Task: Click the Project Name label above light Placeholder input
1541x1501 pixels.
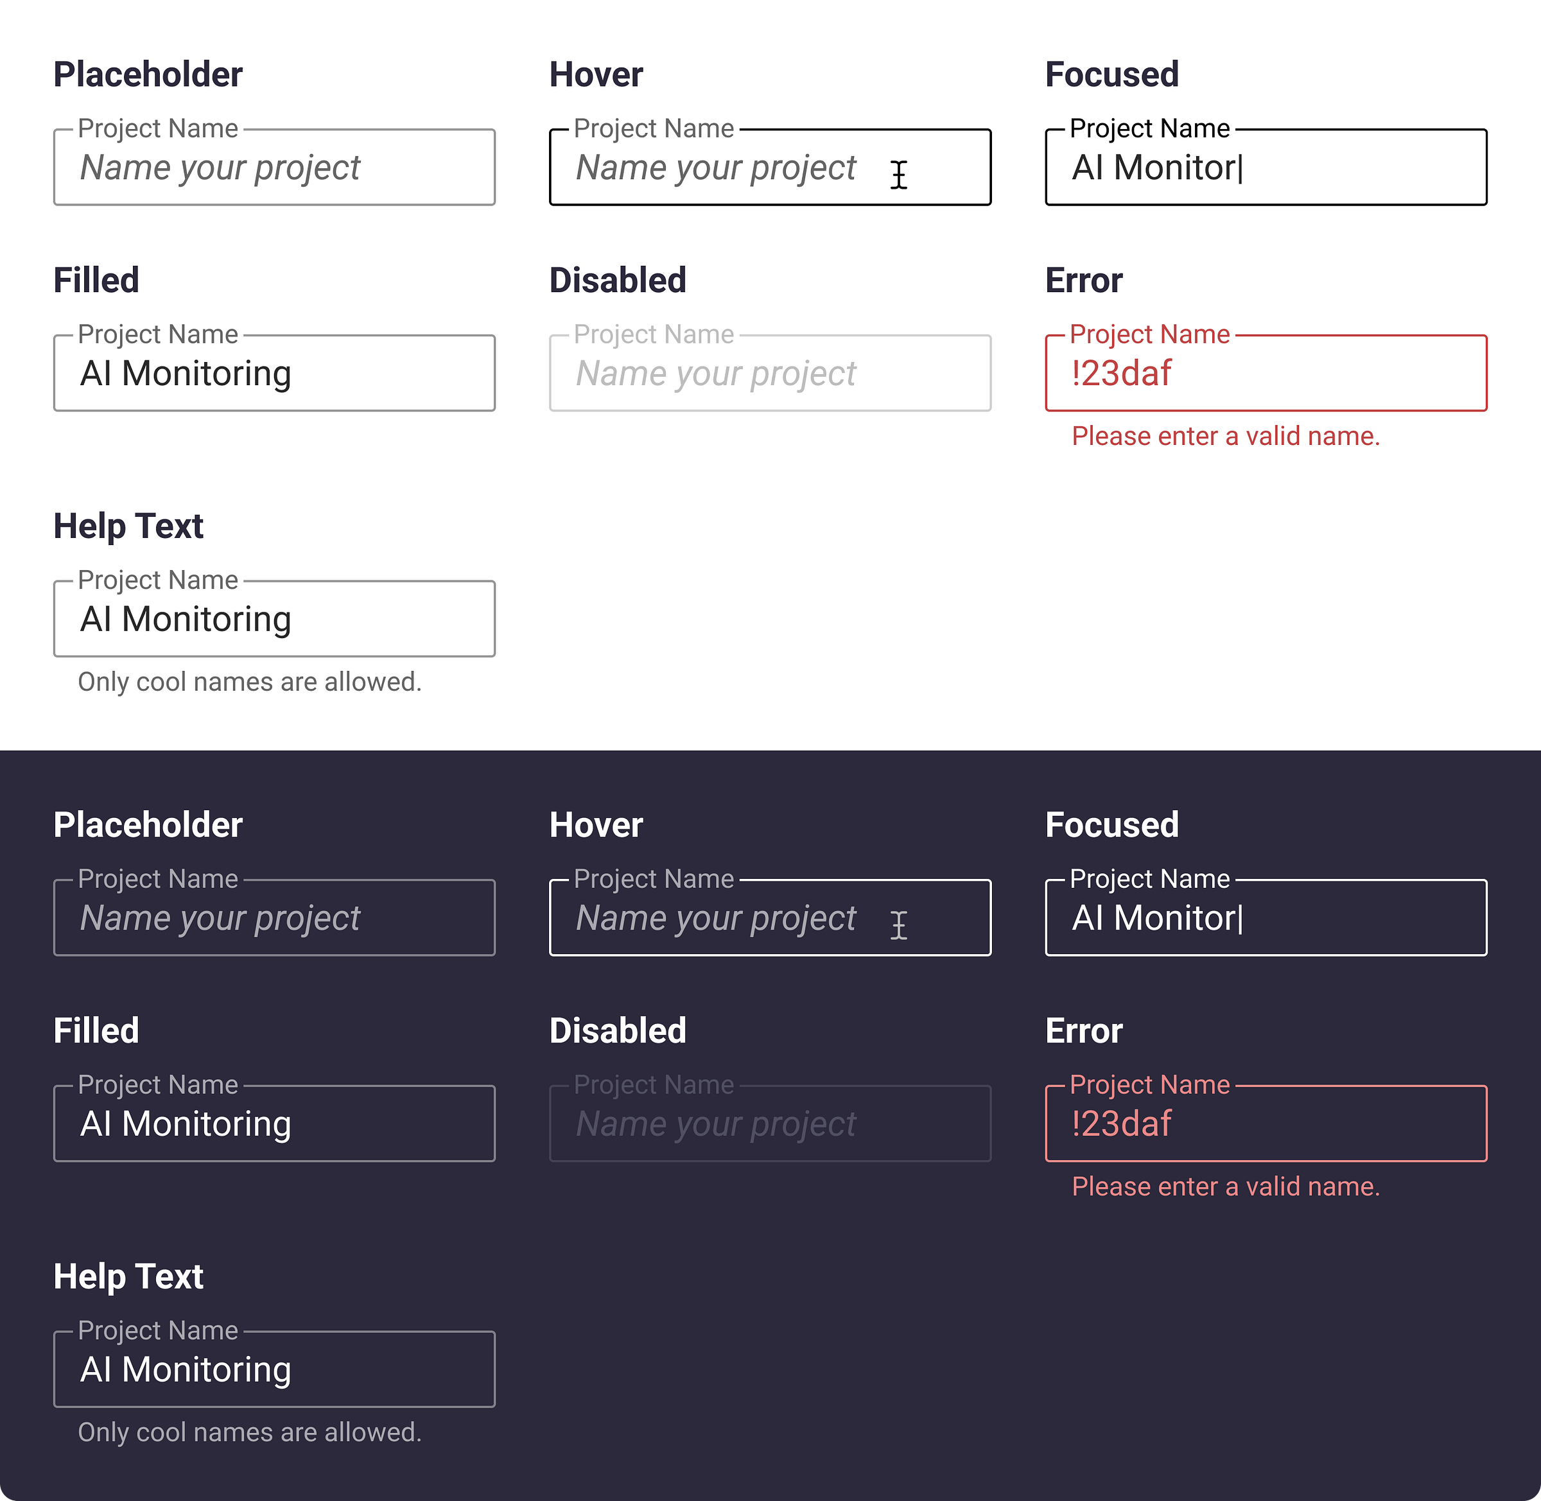Action: pyautogui.click(x=158, y=128)
